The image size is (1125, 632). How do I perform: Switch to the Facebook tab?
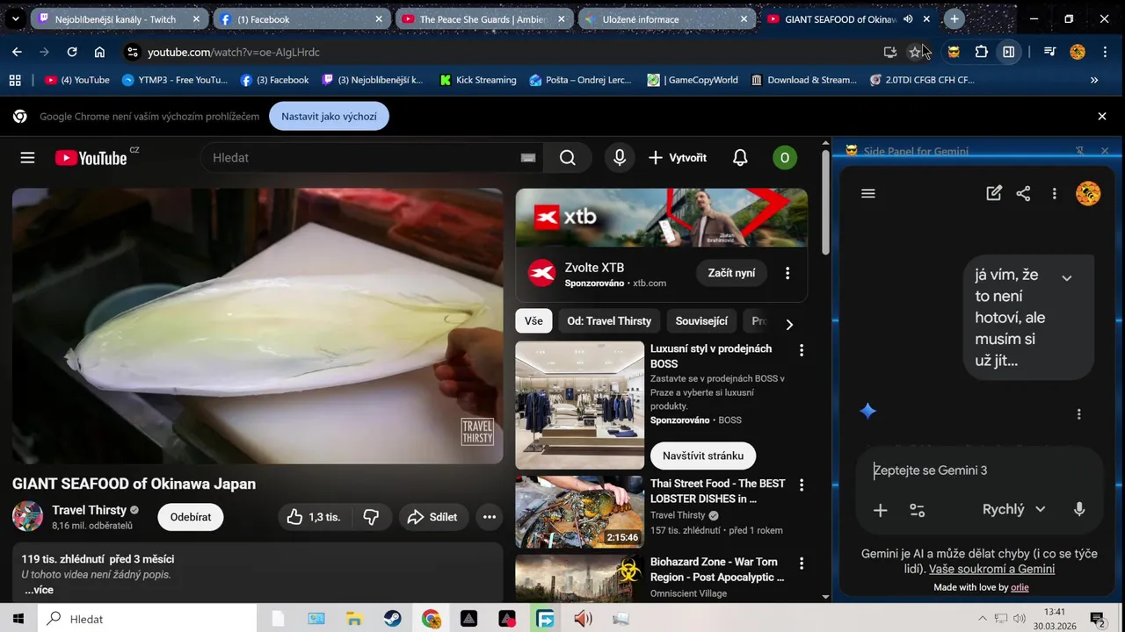coord(301,18)
